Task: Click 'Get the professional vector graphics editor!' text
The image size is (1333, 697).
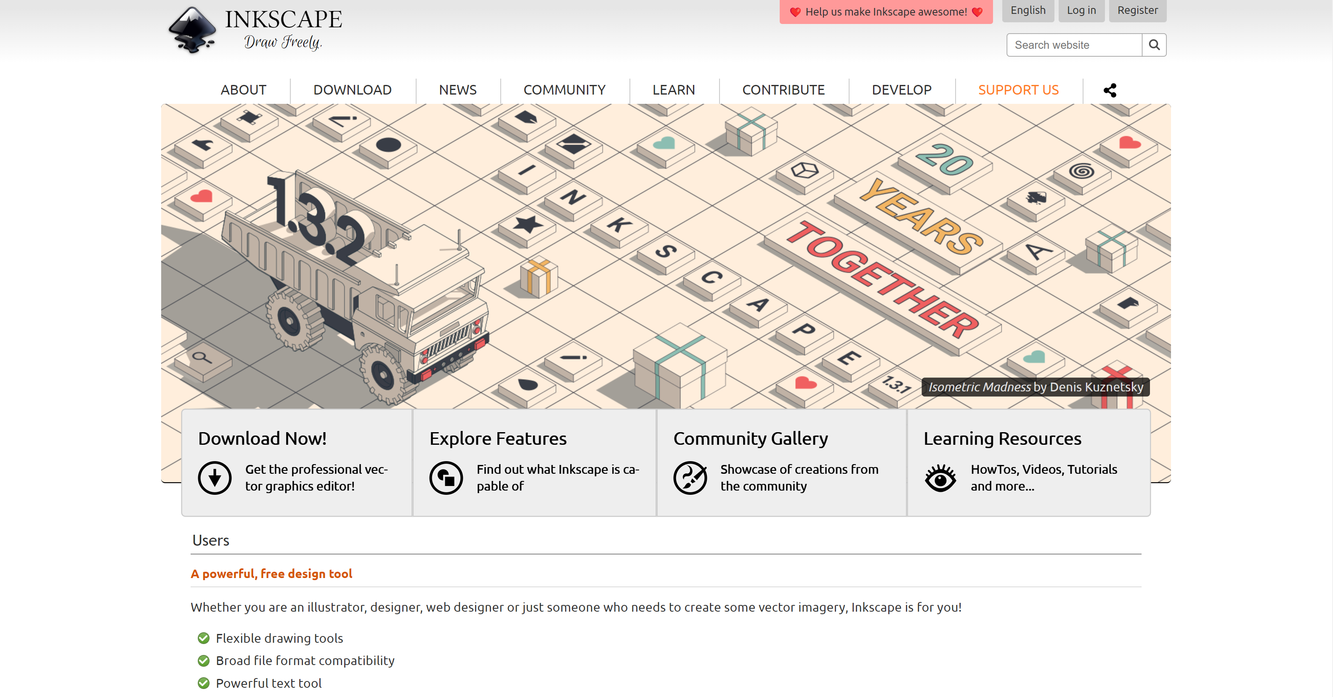Action: click(x=316, y=478)
